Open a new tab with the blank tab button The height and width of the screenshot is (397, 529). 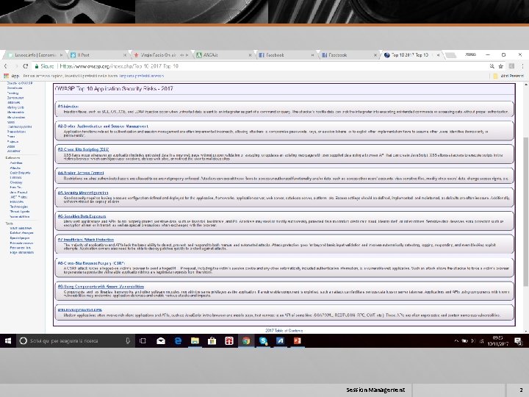pyautogui.click(x=451, y=55)
